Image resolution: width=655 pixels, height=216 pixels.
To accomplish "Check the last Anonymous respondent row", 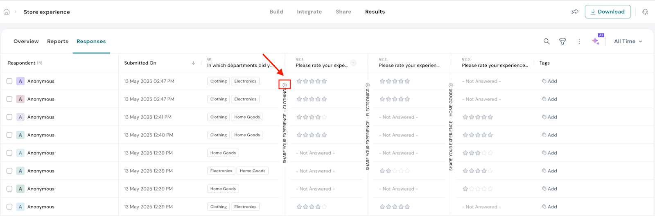I will coord(9,207).
